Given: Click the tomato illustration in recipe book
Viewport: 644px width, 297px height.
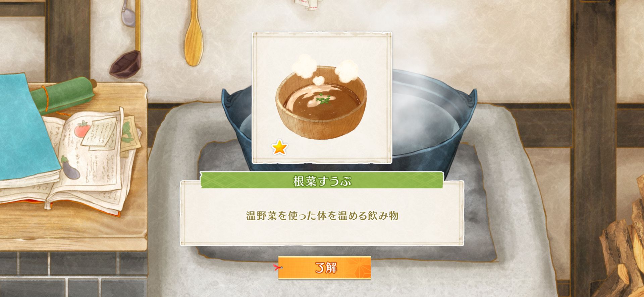Looking at the screenshot, I should [82, 129].
